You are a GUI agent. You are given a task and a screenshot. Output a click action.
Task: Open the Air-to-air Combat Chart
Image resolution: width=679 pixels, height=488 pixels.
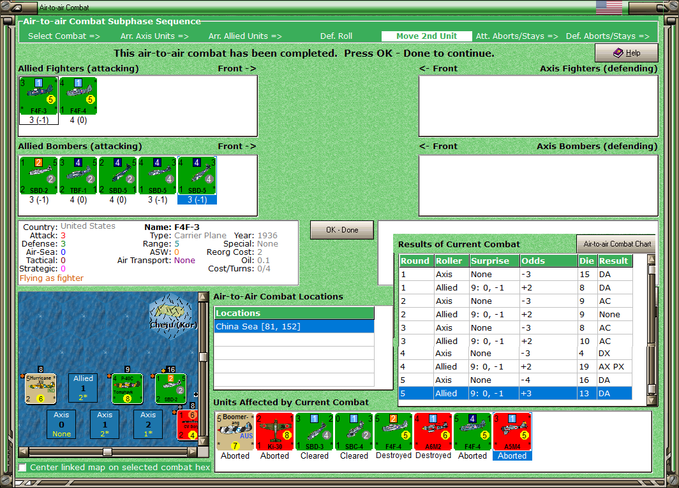click(616, 244)
